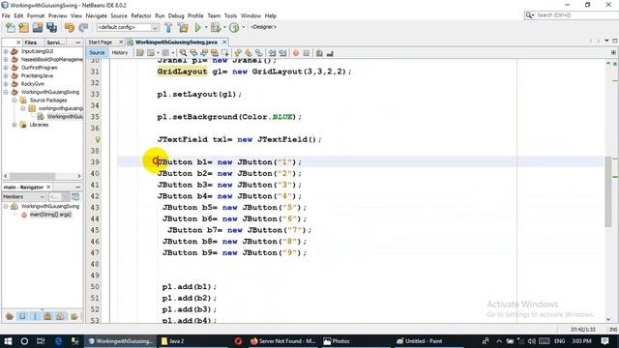
Task: Select main(String[] args) in the Navigator
Action: click(50, 215)
